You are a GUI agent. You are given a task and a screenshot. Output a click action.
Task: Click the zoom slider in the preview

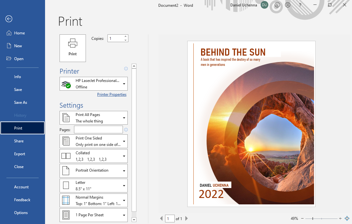pos(313,219)
